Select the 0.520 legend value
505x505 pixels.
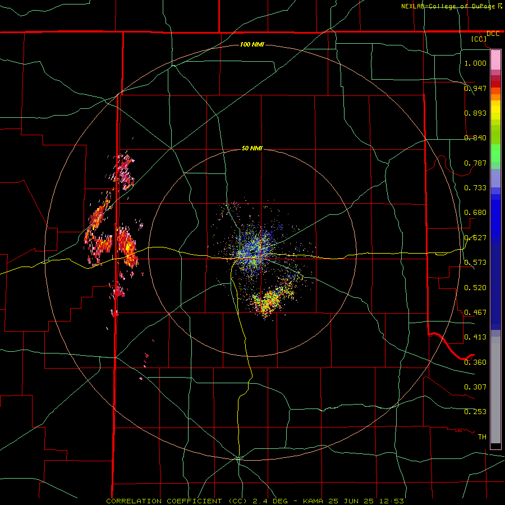(475, 288)
